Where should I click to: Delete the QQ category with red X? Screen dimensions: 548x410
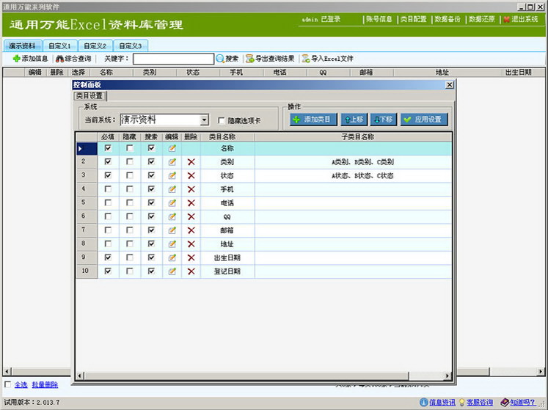pos(191,216)
